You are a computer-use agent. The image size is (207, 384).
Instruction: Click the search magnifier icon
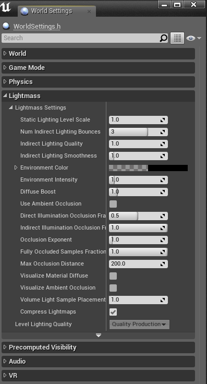163,38
